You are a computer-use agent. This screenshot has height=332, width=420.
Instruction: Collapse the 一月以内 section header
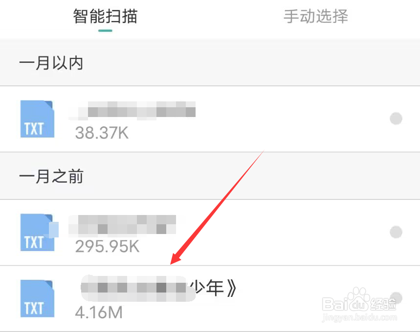210,63
